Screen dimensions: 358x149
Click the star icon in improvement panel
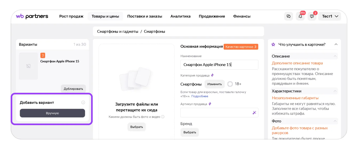point(273,45)
